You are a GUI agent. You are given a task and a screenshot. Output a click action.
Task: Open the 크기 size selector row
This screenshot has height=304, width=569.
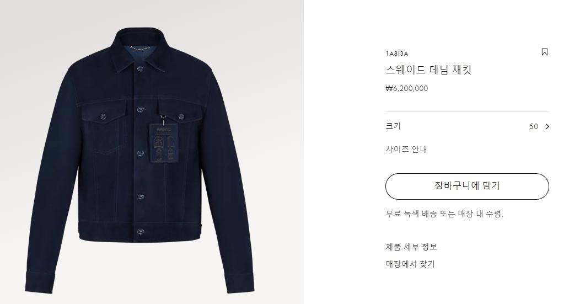point(467,126)
